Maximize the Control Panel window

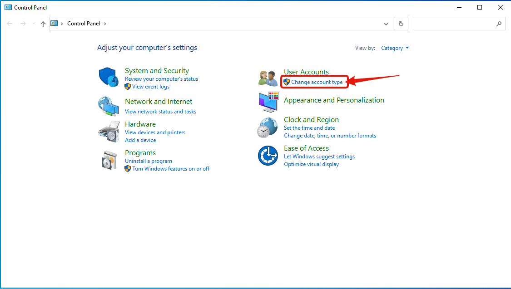(480, 7)
